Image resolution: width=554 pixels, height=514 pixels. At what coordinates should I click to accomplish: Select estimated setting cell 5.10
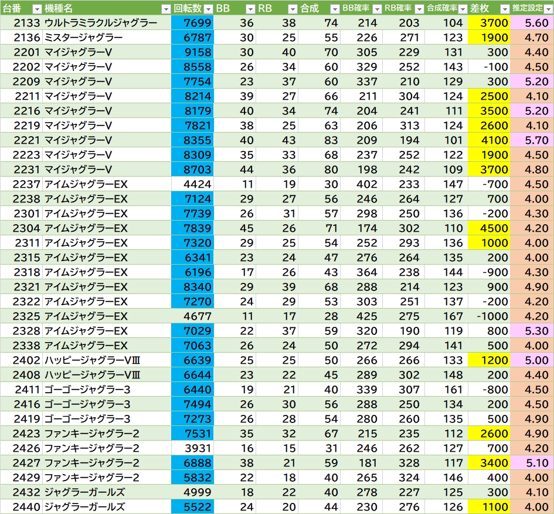pyautogui.click(x=532, y=463)
